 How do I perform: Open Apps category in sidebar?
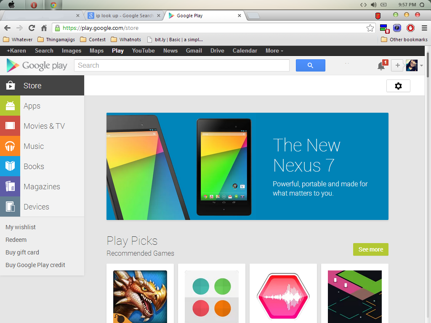[42, 106]
